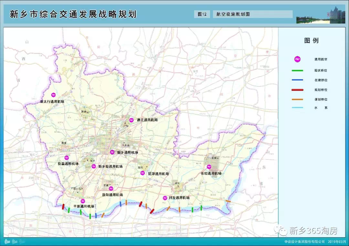Select the cyan 水系 legend line
The image size is (349, 246).
pyautogui.click(x=297, y=108)
